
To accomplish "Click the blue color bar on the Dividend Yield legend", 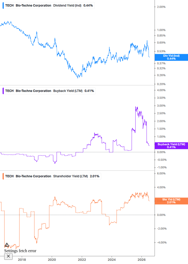I will pyautogui.click(x=3, y=6).
